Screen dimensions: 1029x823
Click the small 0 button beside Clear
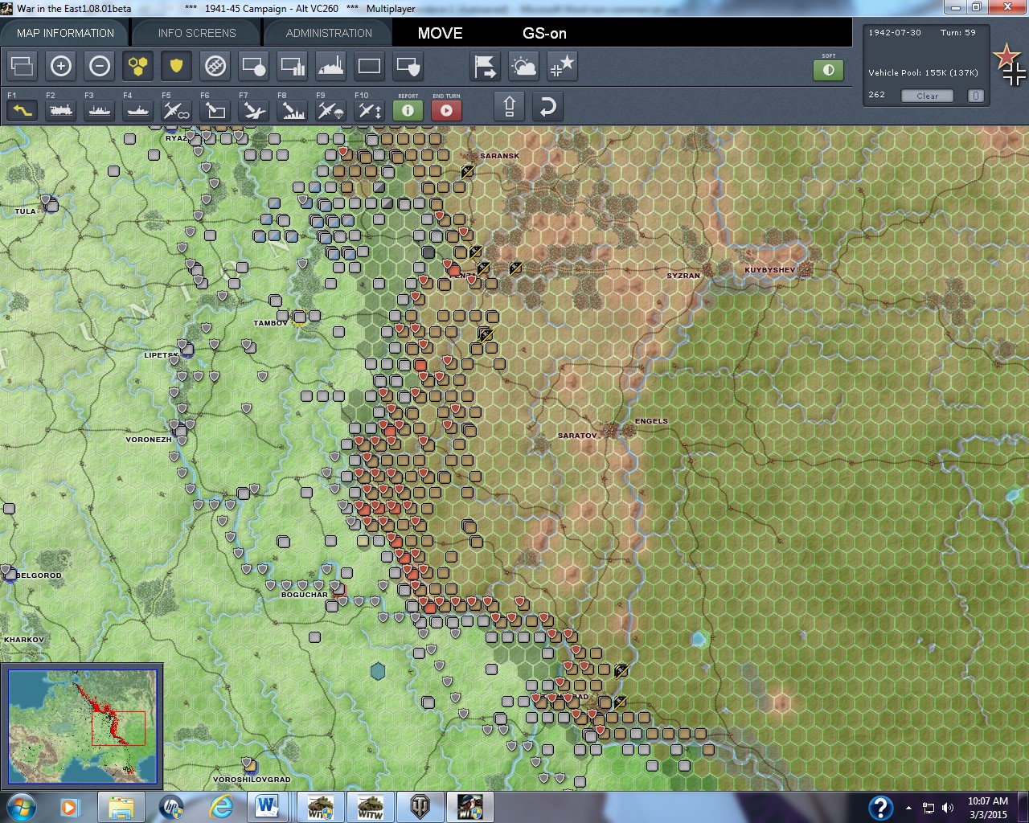tap(975, 96)
